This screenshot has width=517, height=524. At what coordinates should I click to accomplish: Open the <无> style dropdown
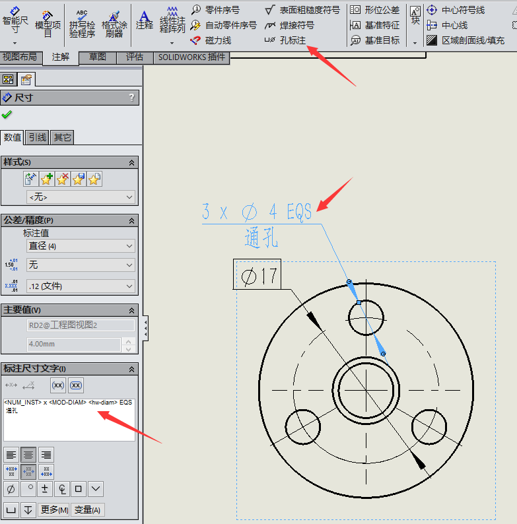81,197
